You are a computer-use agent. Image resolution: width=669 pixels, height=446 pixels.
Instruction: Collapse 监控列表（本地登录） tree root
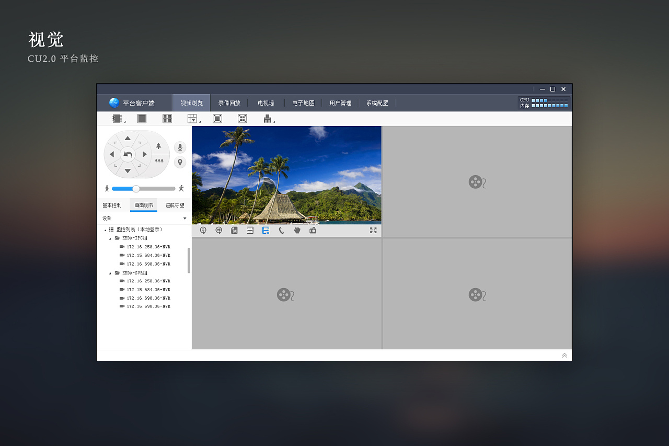coord(105,230)
